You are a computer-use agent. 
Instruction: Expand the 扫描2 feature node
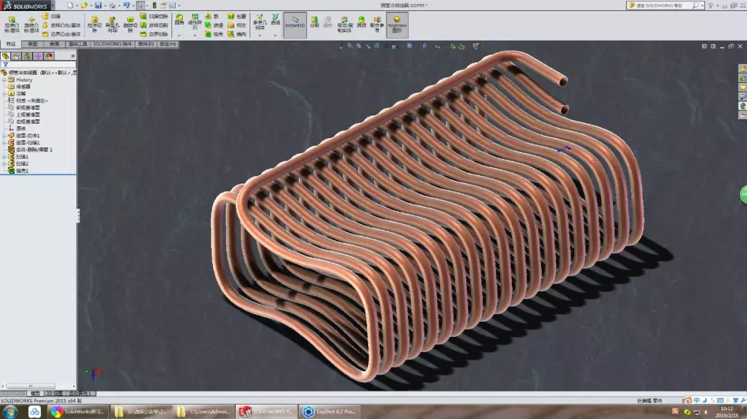tap(4, 164)
